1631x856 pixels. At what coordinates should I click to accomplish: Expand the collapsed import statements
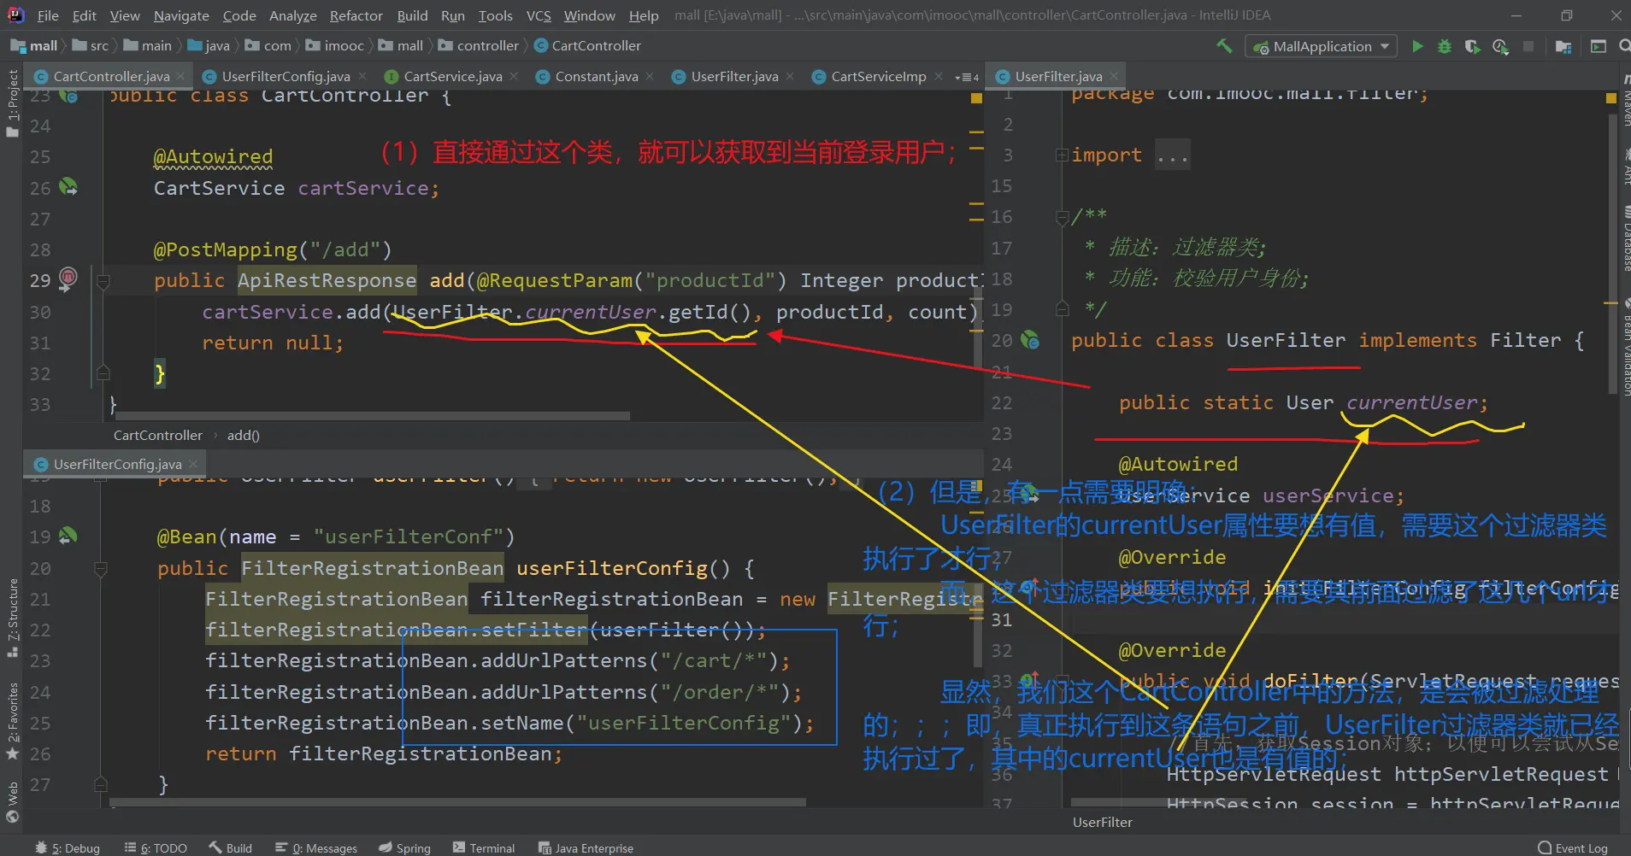(1062, 155)
